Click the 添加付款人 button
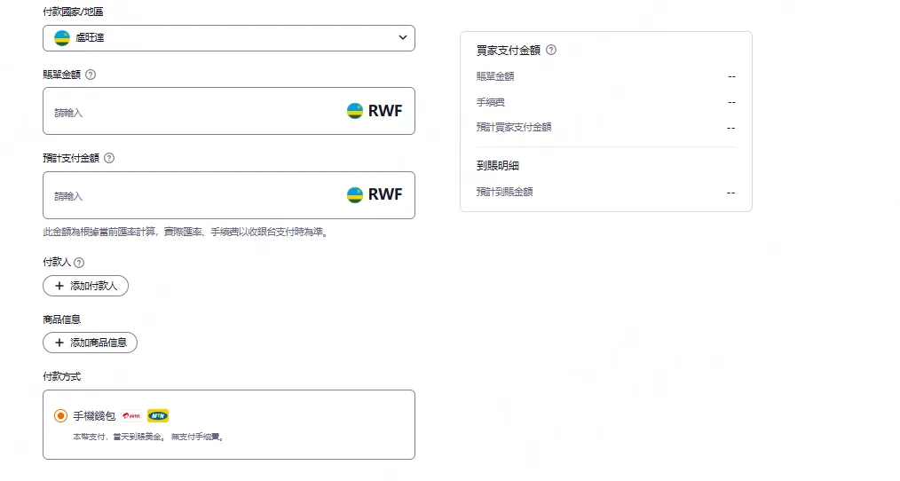Viewport: 900px width, 481px height. coord(85,286)
